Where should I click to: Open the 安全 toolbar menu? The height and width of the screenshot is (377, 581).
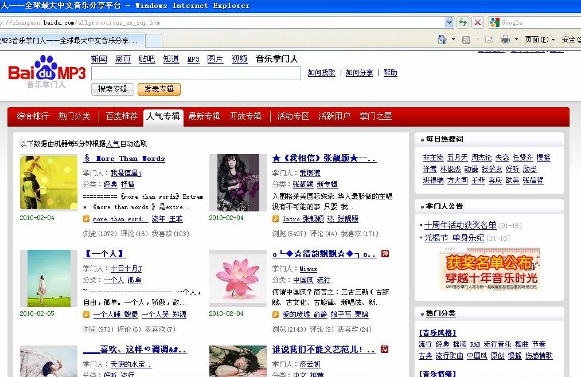tap(571, 39)
